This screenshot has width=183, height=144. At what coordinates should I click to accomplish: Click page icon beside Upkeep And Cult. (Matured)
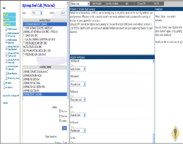[7, 61]
